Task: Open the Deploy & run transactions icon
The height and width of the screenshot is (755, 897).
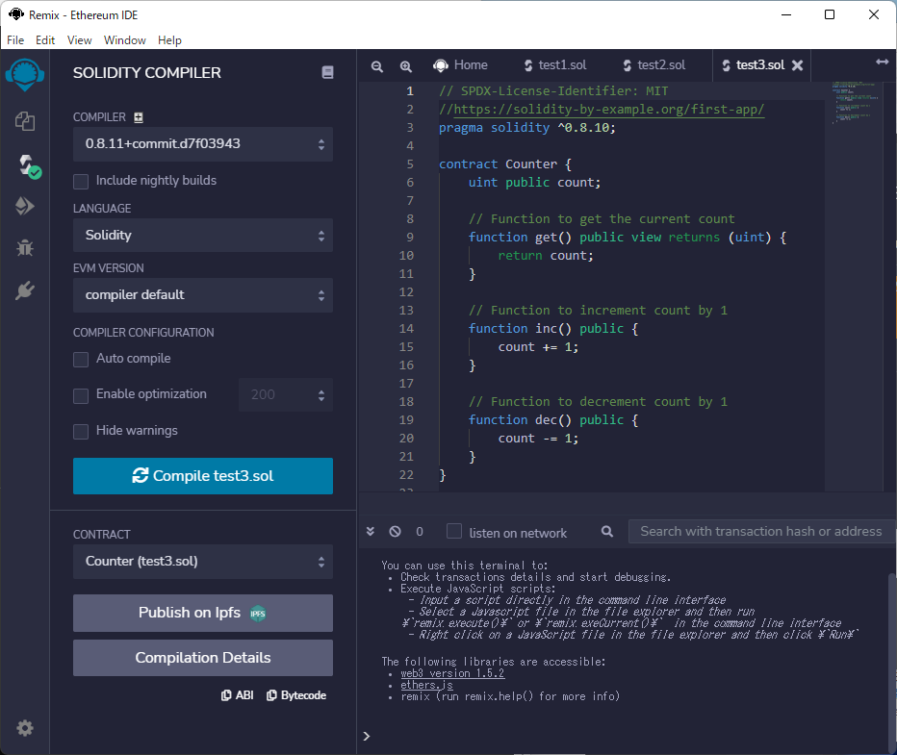Action: pos(25,206)
